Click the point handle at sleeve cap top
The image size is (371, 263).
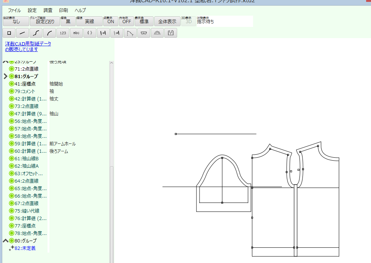tap(222, 158)
